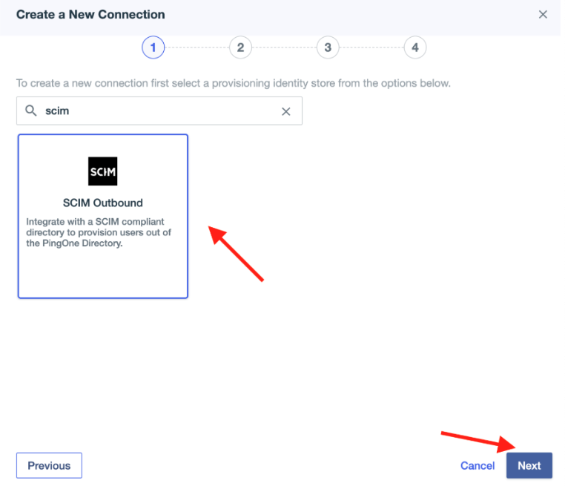Click the dashed line between steps 3 and 4
Image resolution: width=565 pixels, height=486 pixels.
(x=371, y=48)
